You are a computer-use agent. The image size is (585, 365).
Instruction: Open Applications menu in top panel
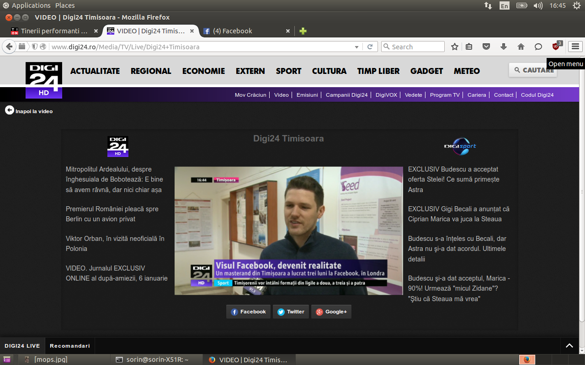pyautogui.click(x=31, y=5)
